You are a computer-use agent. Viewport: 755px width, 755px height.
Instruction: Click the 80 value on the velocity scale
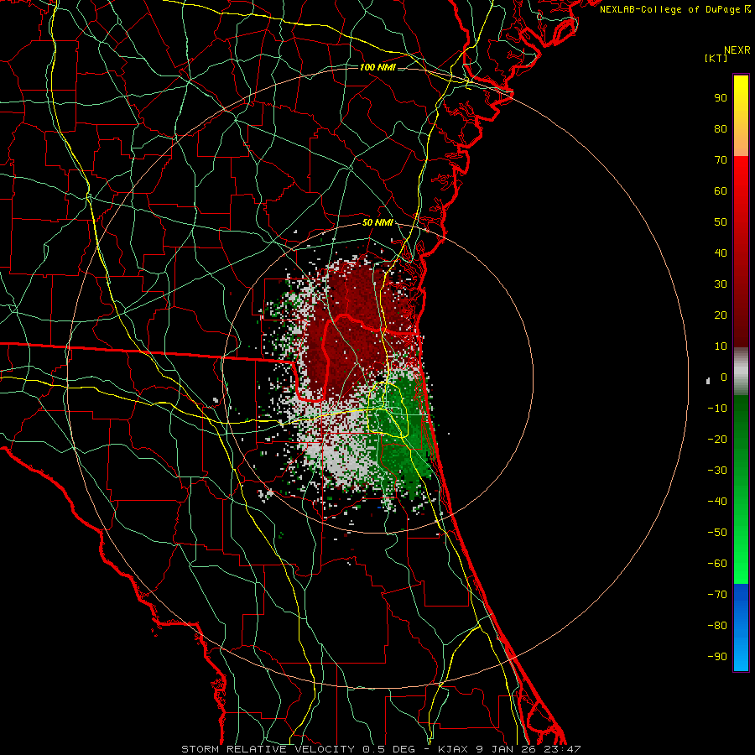point(721,129)
